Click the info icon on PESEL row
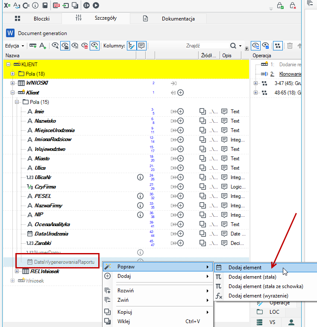 pos(140,196)
